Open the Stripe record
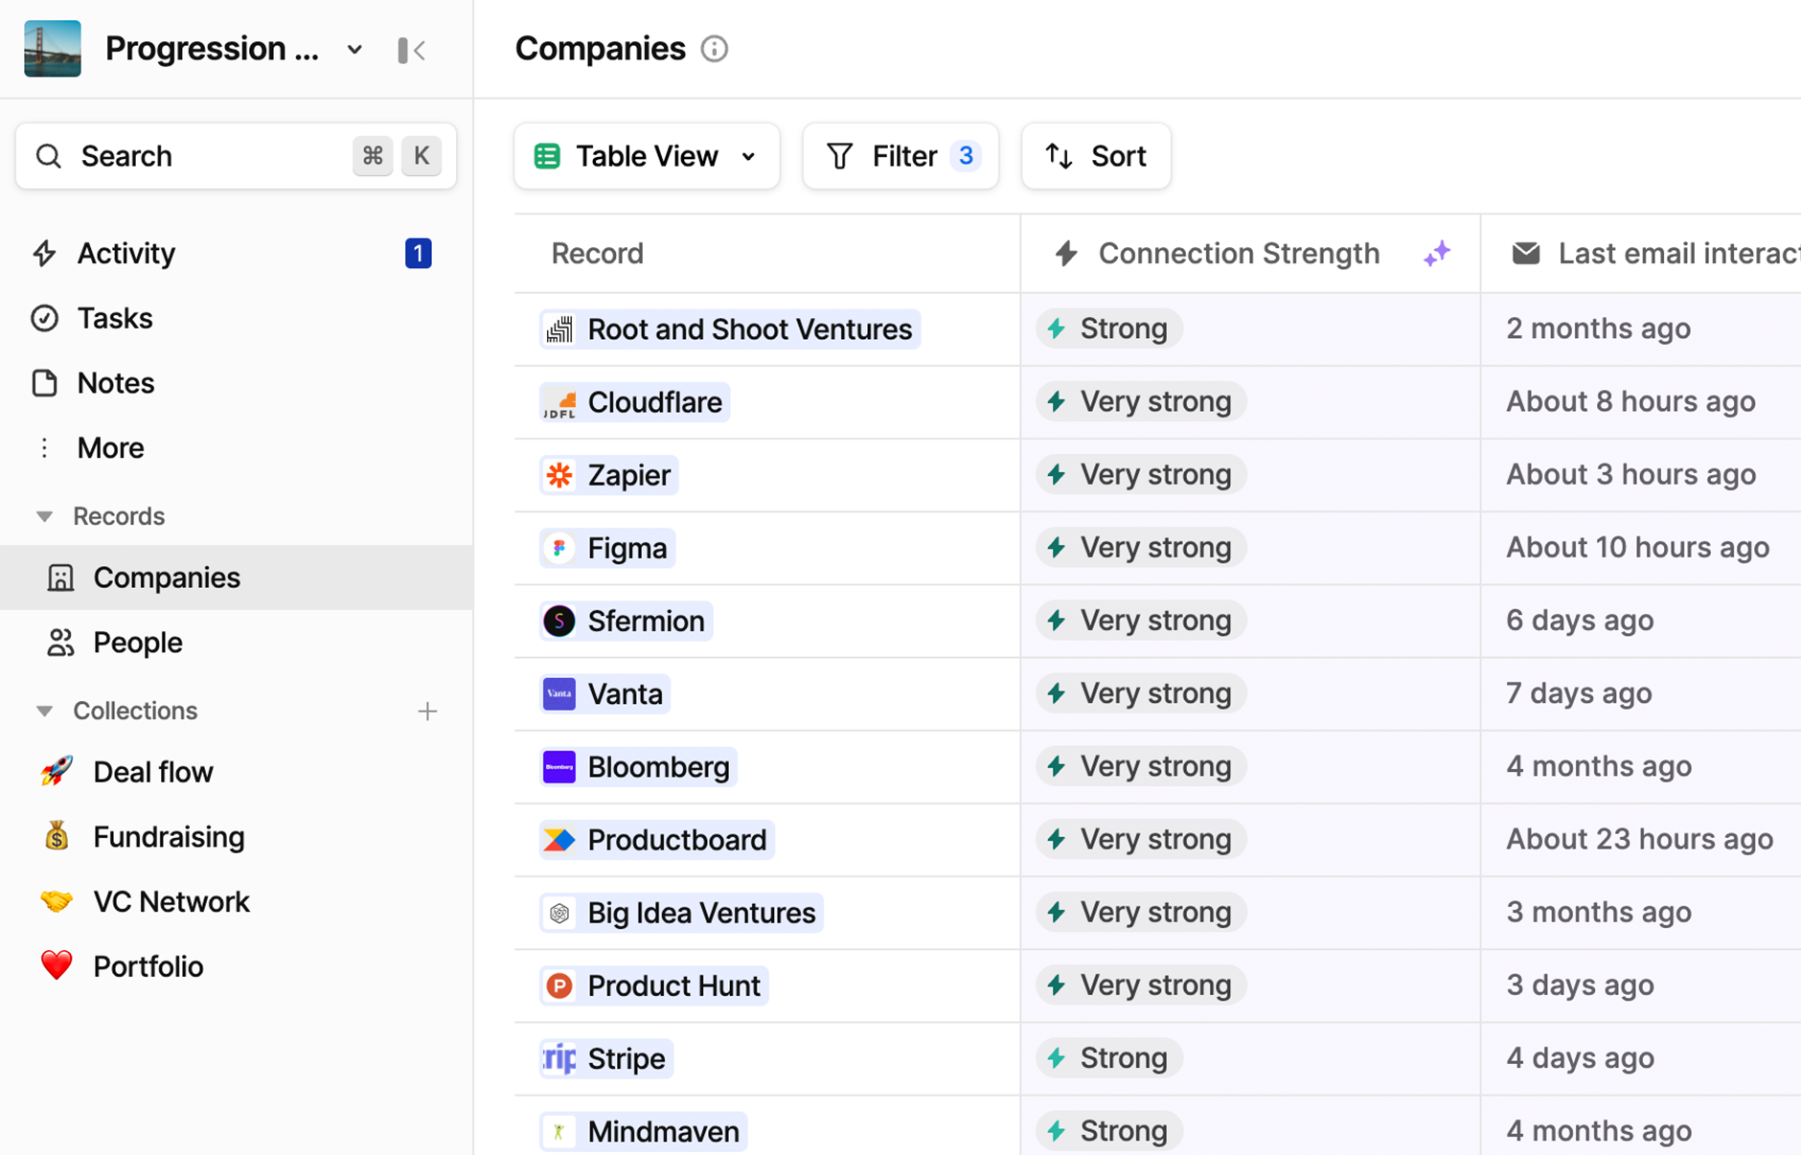The image size is (1801, 1155). [x=606, y=1058]
